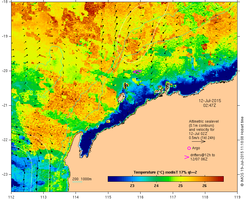
Task: Click the 'Temperature (°C) modisT 17% ql>=2' title
Action: (x=165, y=172)
